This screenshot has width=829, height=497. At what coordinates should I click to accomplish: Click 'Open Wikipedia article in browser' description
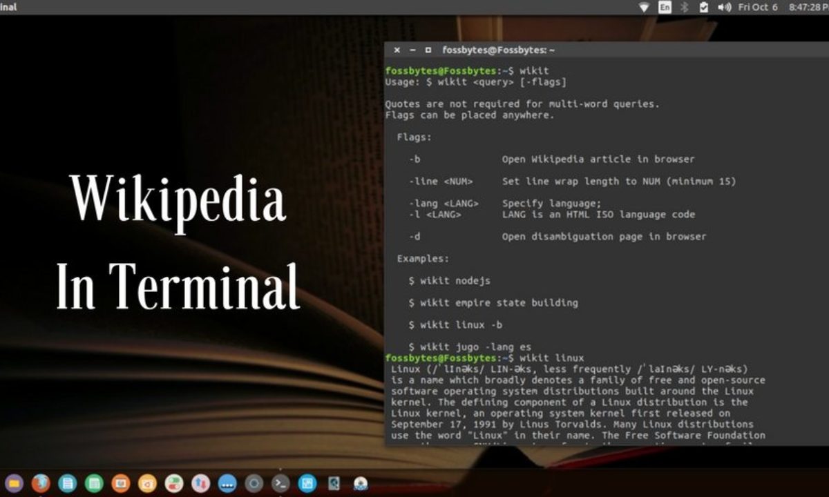[598, 159]
